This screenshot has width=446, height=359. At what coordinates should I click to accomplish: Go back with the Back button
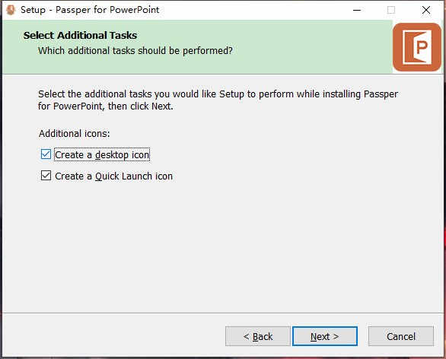(x=258, y=336)
